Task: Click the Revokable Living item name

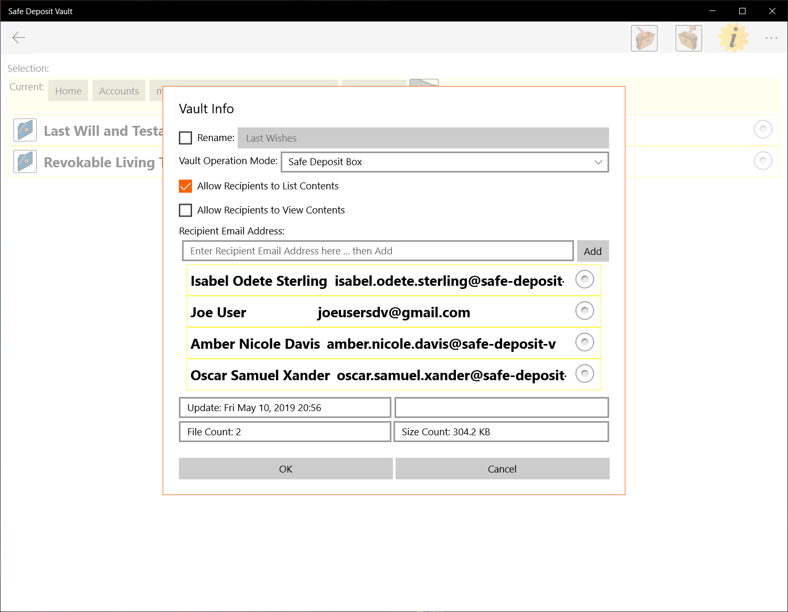Action: (103, 163)
